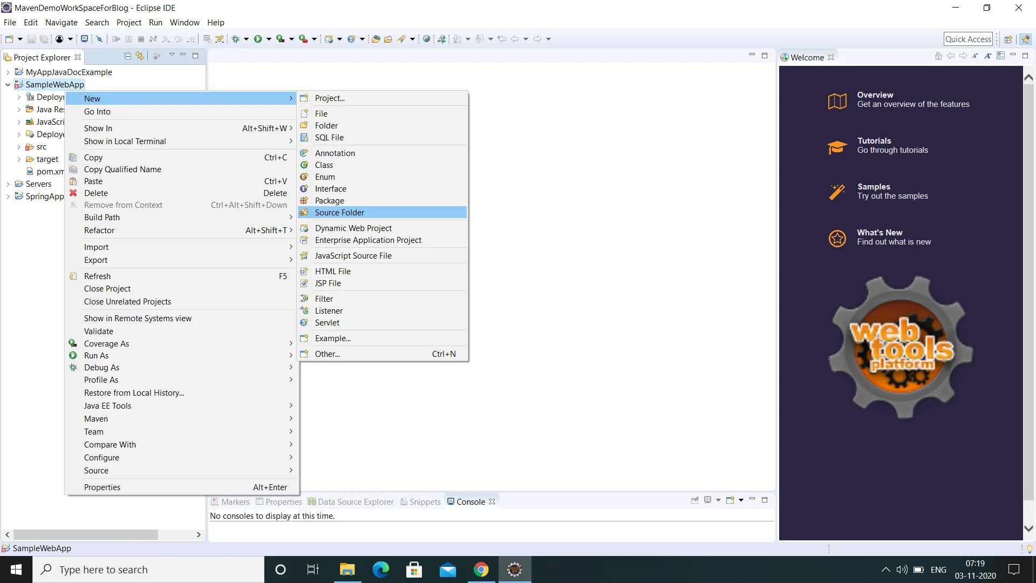
Task: Switch to the Data Source Explorer tab
Action: pos(351,502)
